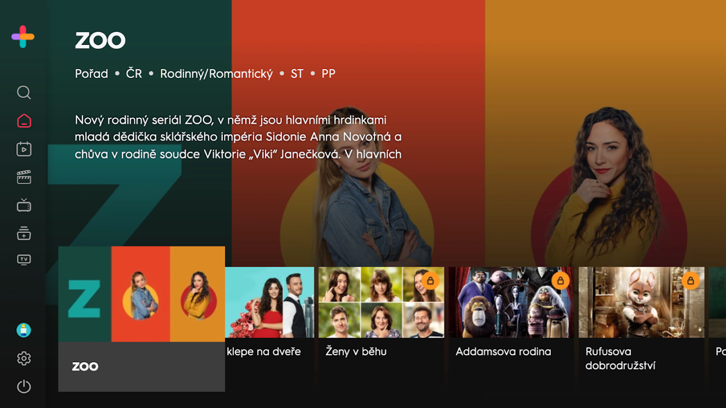Click lock badge on Ženy v běhu
This screenshot has width=726, height=408.
click(x=430, y=280)
